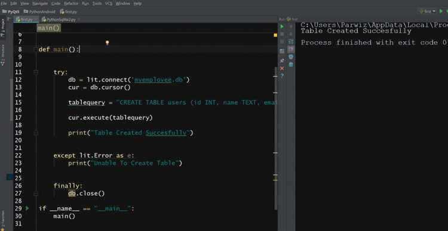Switch to the first.py editor tab
The width and height of the screenshot is (448, 231).
click(26, 20)
